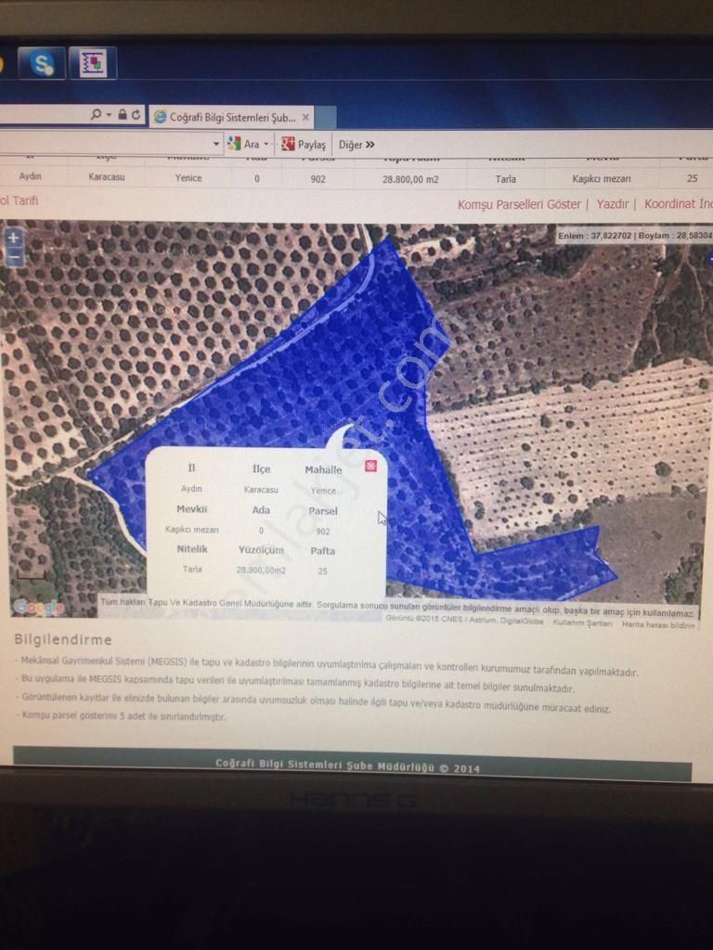Expand the address bar search dropdown arrow
The height and width of the screenshot is (950, 713).
click(109, 114)
